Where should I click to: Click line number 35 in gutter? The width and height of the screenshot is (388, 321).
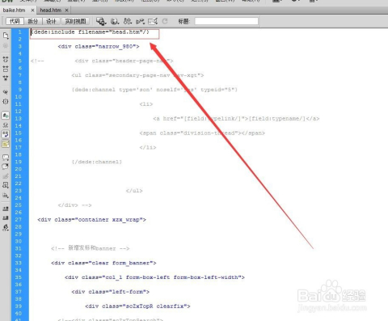(x=19, y=277)
